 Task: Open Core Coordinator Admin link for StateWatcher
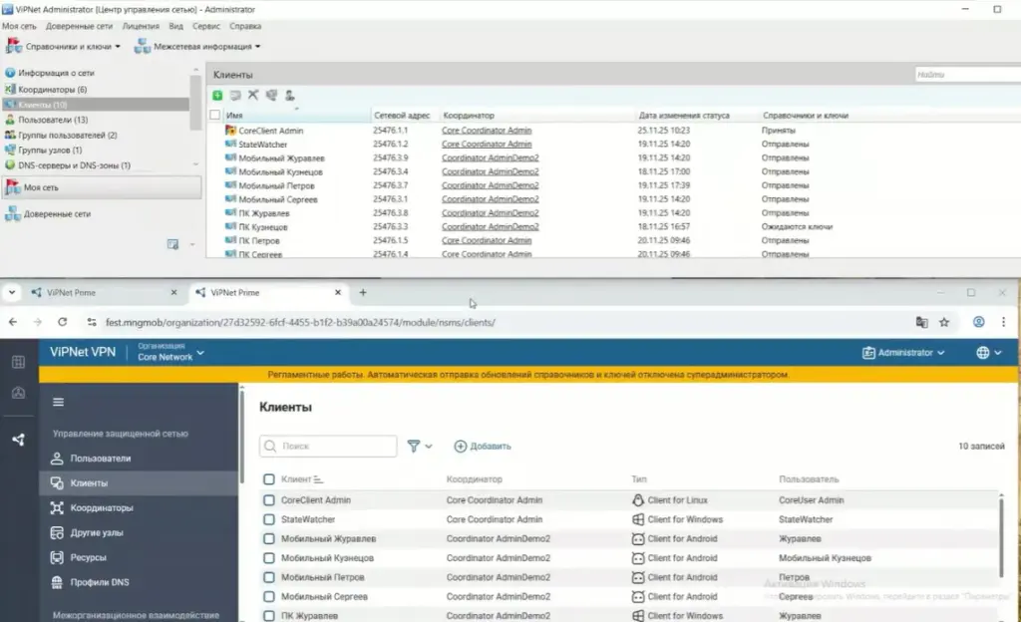[x=487, y=144]
